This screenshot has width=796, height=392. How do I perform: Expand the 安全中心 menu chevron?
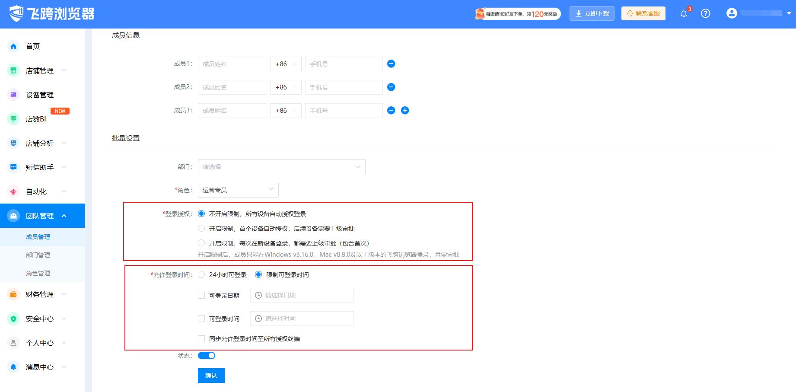point(64,319)
